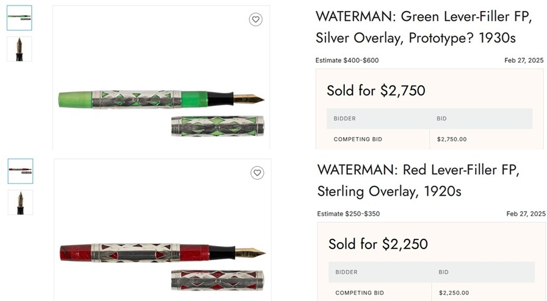Favorite the green Waterman pen with heart icon
This screenshot has height=301, width=547.
[256, 19]
